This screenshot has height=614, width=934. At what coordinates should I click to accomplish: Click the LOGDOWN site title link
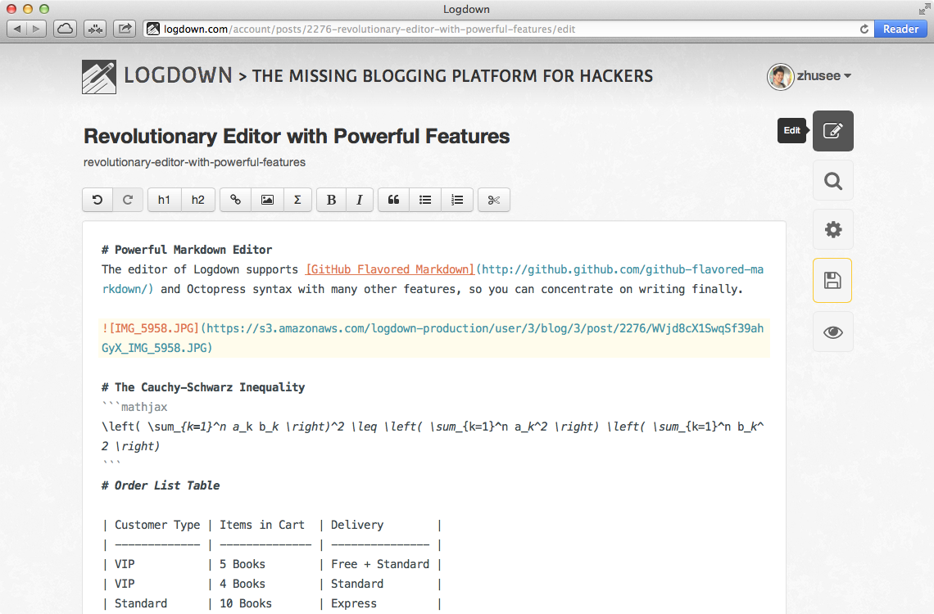[178, 75]
